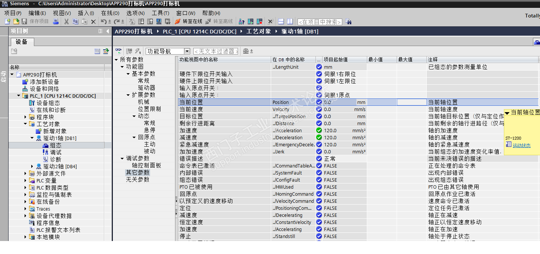
Task: Select 无关参数 in parameter navigation
Action: (137, 179)
